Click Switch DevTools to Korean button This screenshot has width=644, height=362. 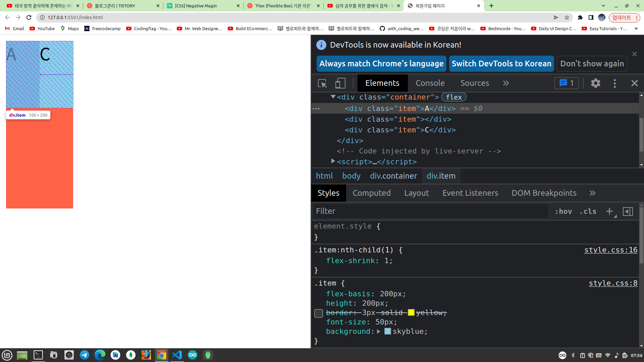point(501,64)
